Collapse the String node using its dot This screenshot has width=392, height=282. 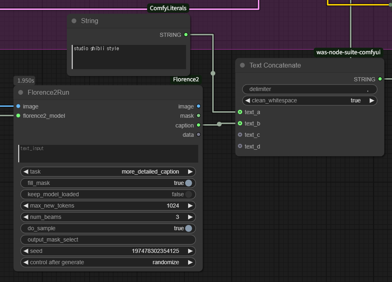click(x=74, y=21)
